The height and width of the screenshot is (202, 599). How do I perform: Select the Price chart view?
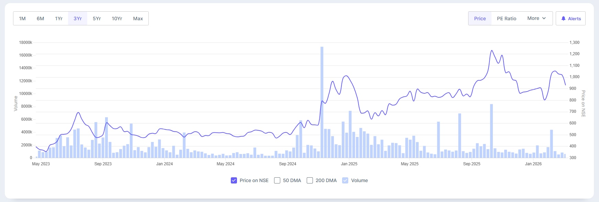[x=480, y=19]
